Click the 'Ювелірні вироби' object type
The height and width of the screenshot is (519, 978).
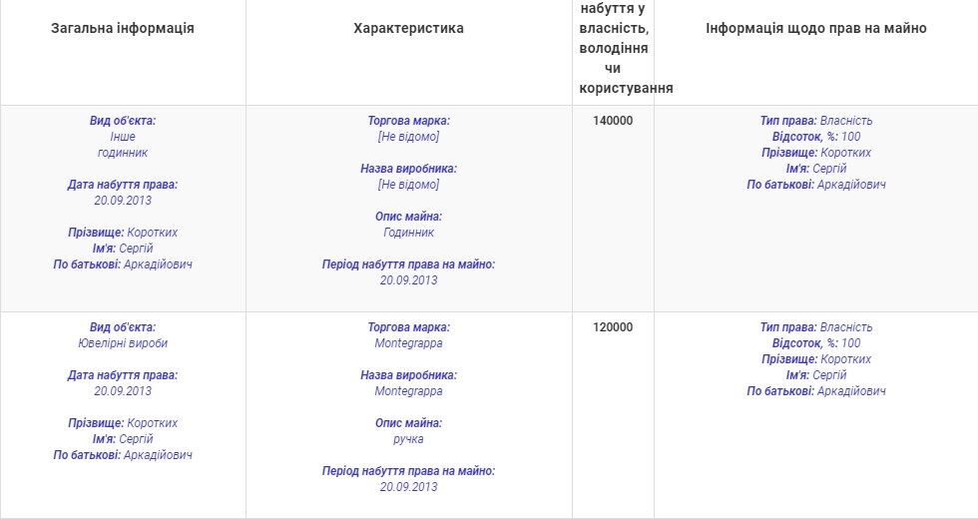tap(123, 343)
